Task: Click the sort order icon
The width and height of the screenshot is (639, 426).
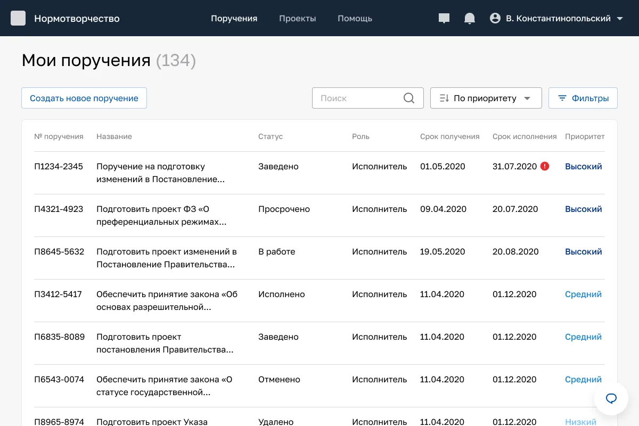Action: [x=444, y=98]
